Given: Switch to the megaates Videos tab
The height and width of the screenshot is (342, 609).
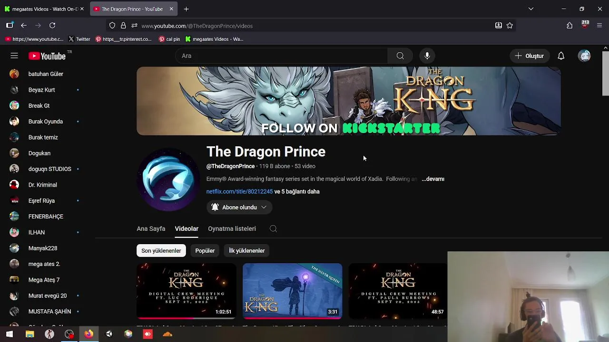Looking at the screenshot, I should [x=44, y=9].
